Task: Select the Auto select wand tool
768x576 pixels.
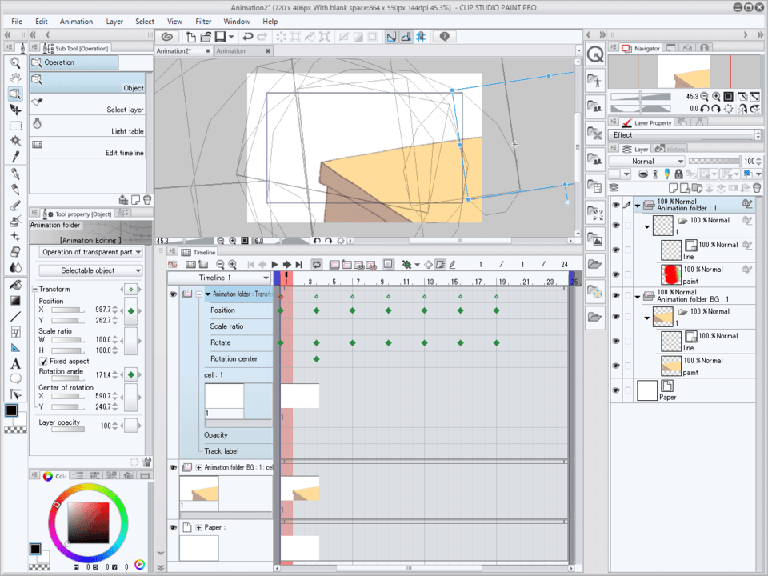Action: (x=15, y=141)
